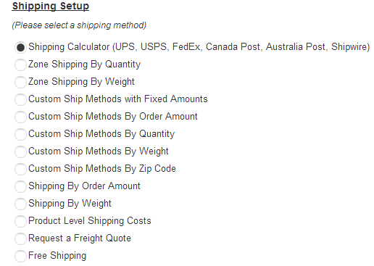Select Custom Ship Methods By Order Amount
Image resolution: width=374 pixels, height=266 pixels.
(x=20, y=117)
